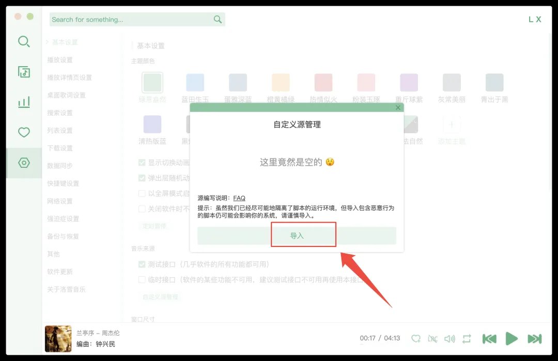Click the 导入 button in the dialog
The height and width of the screenshot is (361, 558).
point(297,236)
